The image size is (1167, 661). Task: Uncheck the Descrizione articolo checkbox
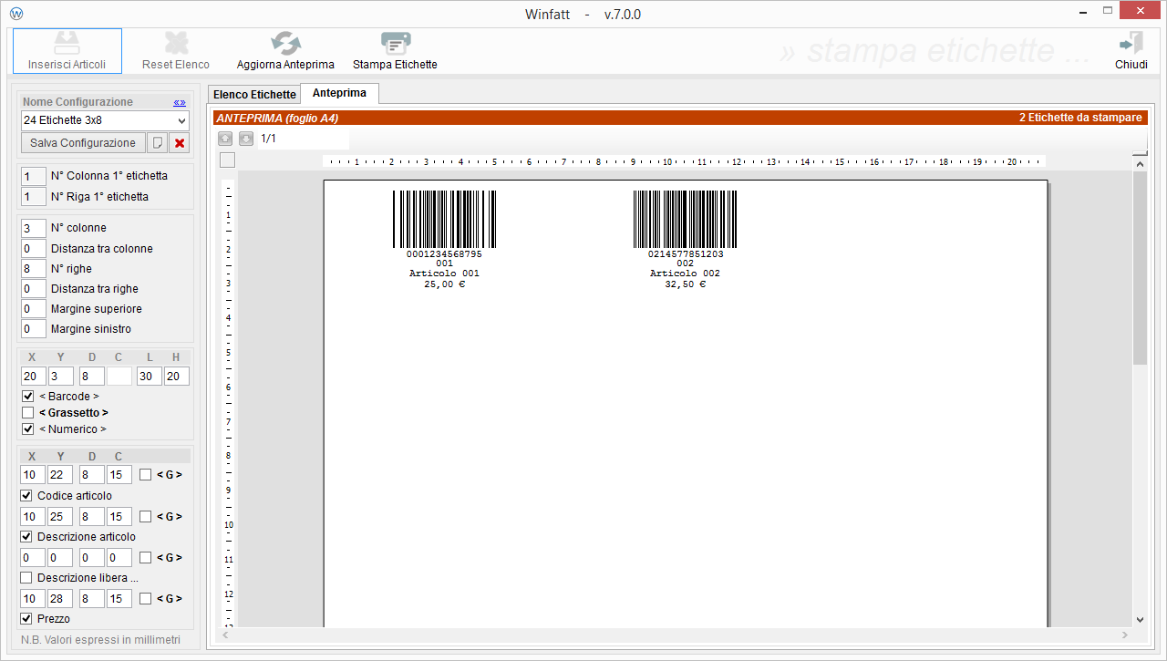[x=26, y=537]
